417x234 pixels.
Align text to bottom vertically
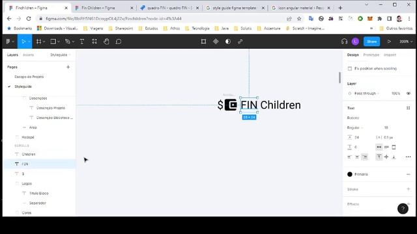click(x=394, y=157)
